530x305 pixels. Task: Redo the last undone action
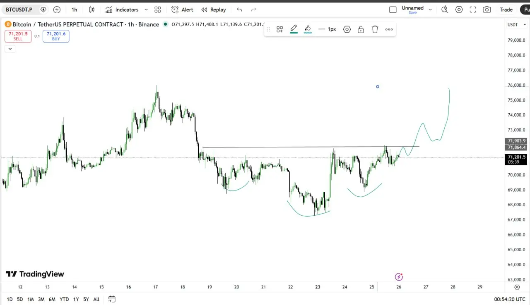click(x=254, y=10)
